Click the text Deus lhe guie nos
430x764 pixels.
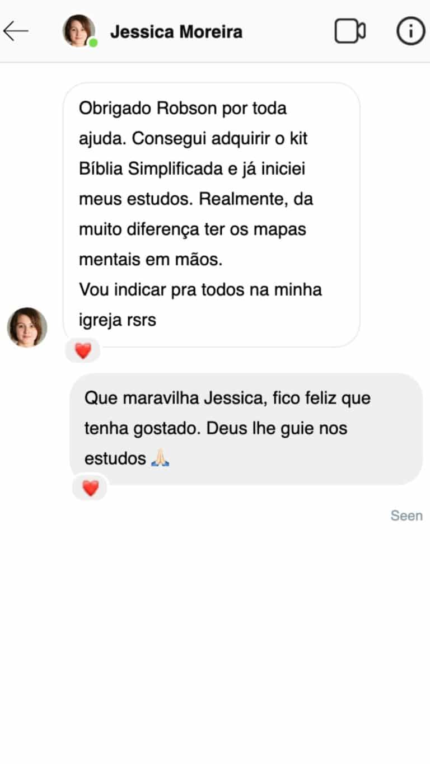coord(277,429)
